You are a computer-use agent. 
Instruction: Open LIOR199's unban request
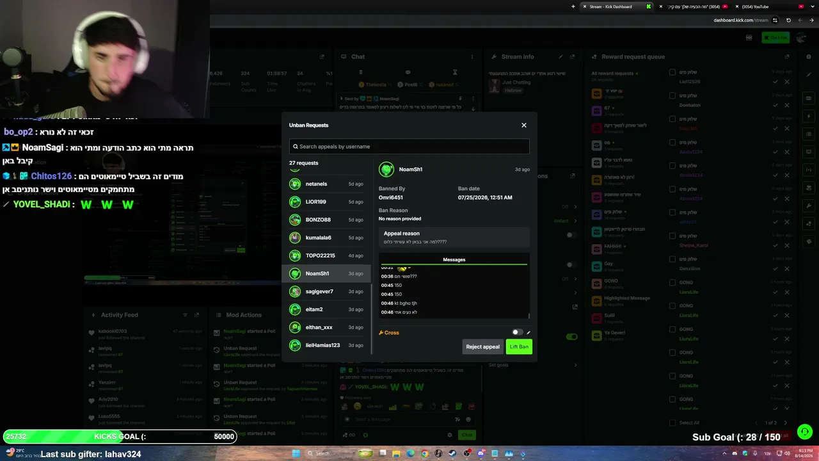point(326,202)
